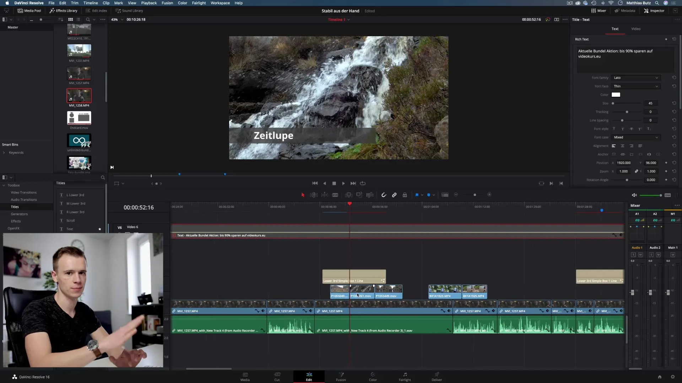Open the Playback menu
Viewport: 682px width, 383px height.
(x=149, y=3)
